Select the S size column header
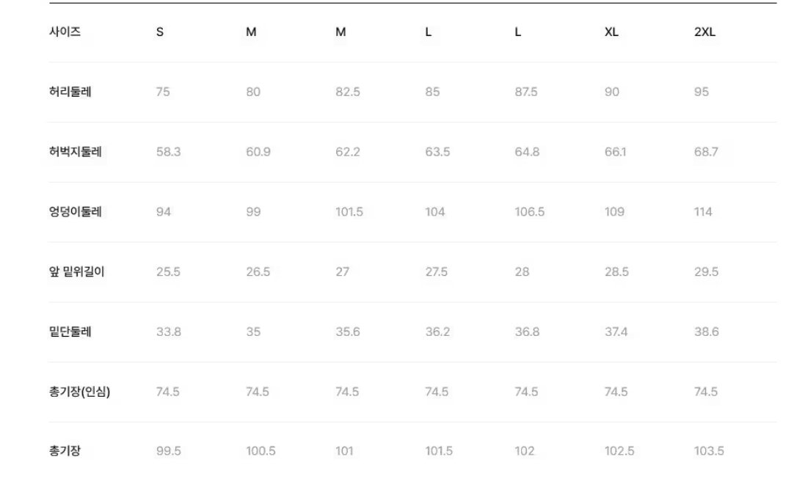The width and height of the screenshot is (805, 479). pos(160,32)
